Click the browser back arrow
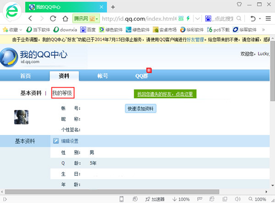 click(x=30, y=18)
